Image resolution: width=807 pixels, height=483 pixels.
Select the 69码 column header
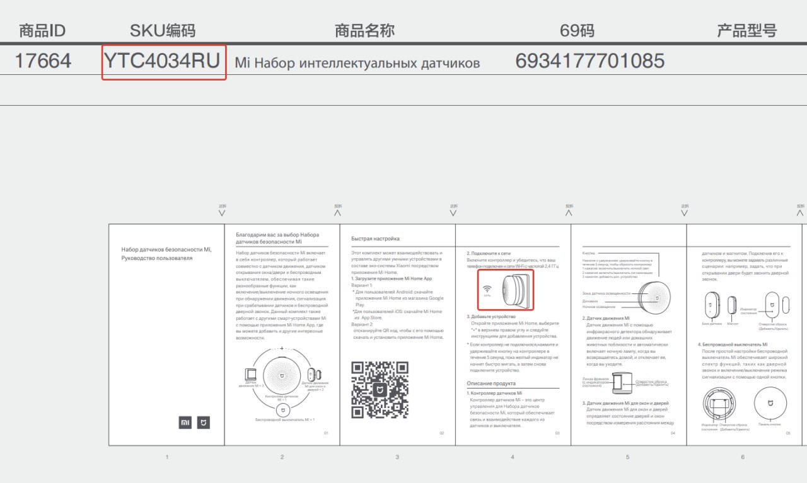tap(577, 31)
